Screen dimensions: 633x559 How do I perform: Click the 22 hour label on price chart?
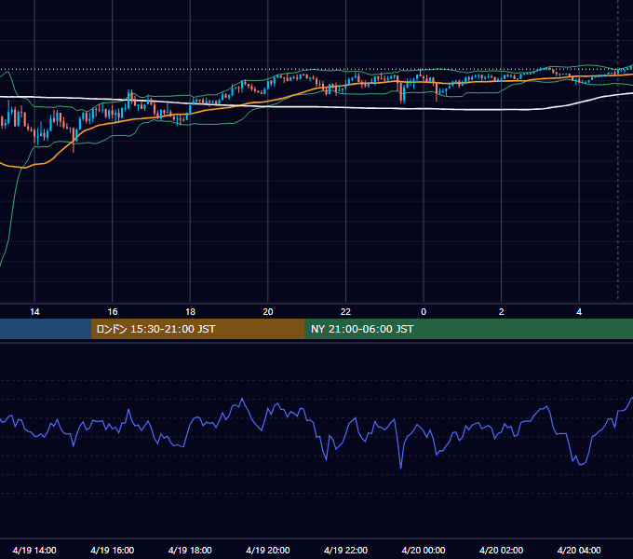(x=345, y=312)
